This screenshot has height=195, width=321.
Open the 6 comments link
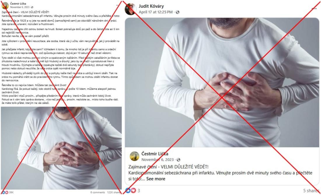click(x=98, y=192)
